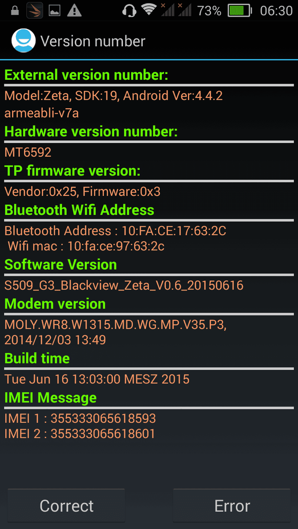Image resolution: width=298 pixels, height=529 pixels.
Task: Select the Software Version value text
Action: click(x=124, y=286)
